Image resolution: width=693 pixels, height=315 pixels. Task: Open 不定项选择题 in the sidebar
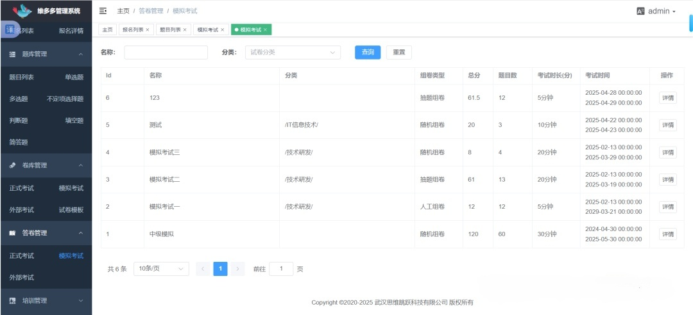tap(65, 99)
